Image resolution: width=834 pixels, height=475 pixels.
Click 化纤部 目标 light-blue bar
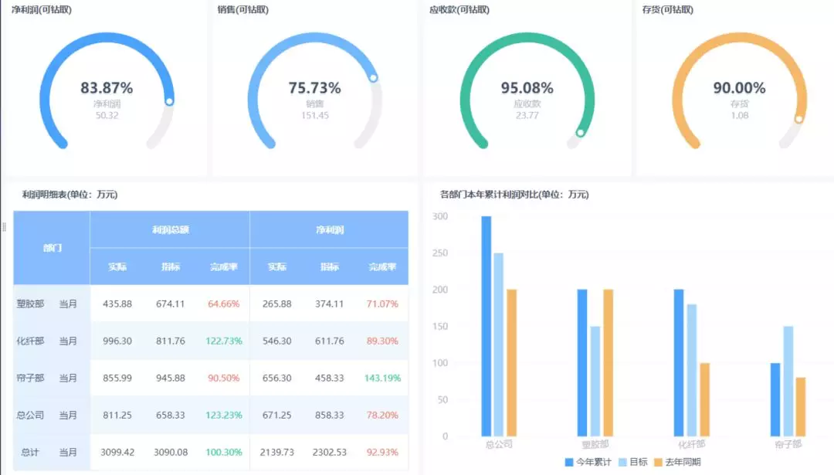pos(691,370)
